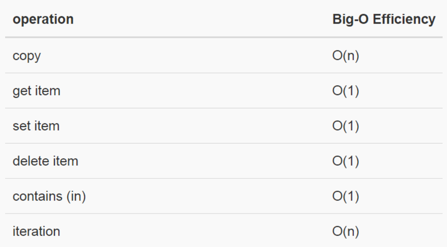447x247 pixels.
Task: Click the word 'get' in the table
Action: (21, 91)
